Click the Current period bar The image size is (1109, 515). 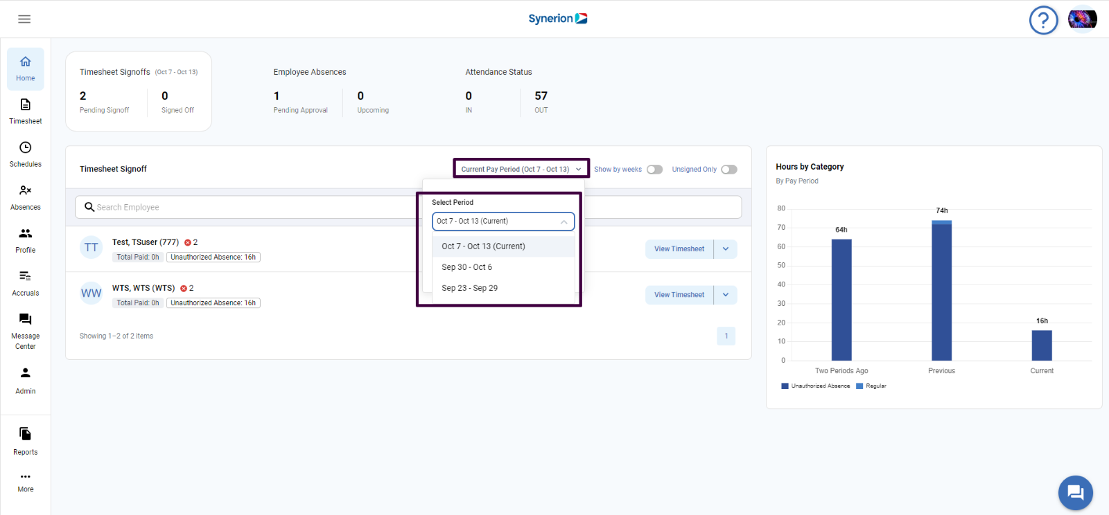[1042, 345]
